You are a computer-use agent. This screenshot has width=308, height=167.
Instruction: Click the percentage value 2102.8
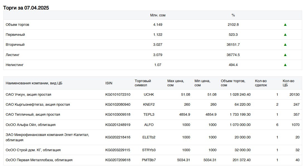tap(233, 25)
